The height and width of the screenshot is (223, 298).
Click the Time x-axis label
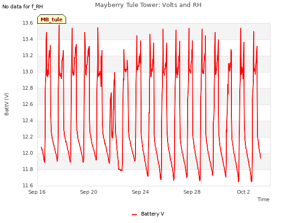[x=263, y=199]
